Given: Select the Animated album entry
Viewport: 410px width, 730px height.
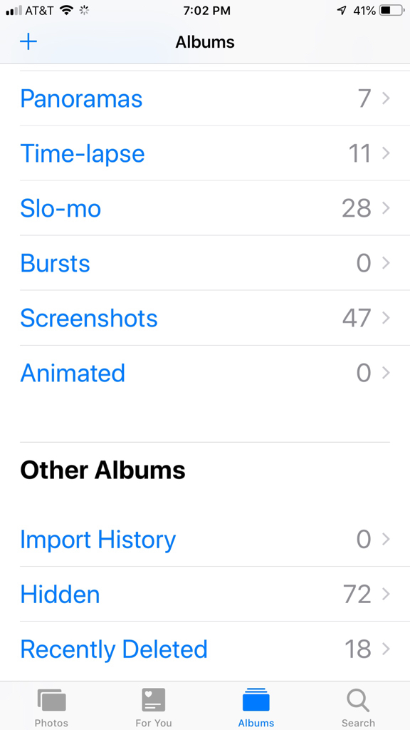Looking at the screenshot, I should (205, 373).
